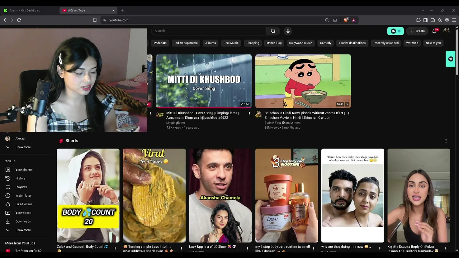
Task: Switch to Stream - Kick Dashboard tab
Action: (x=30, y=10)
